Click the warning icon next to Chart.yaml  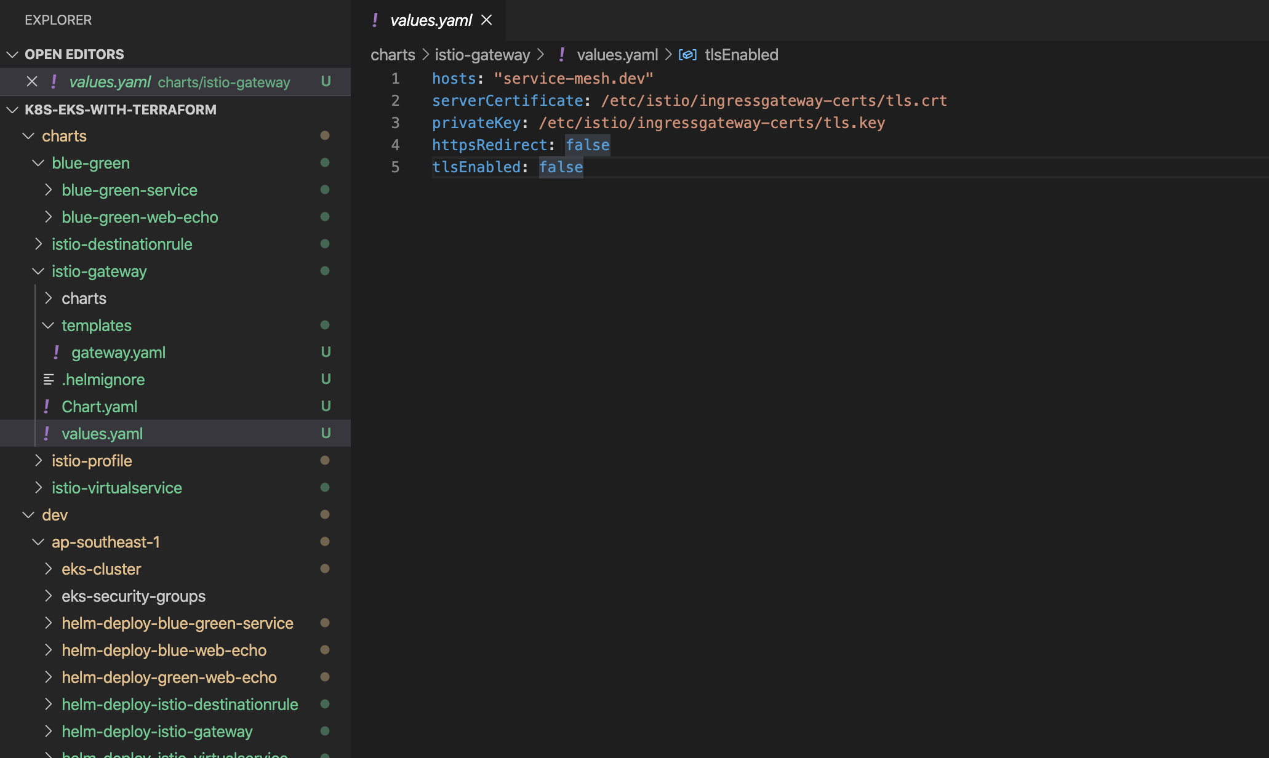point(47,406)
